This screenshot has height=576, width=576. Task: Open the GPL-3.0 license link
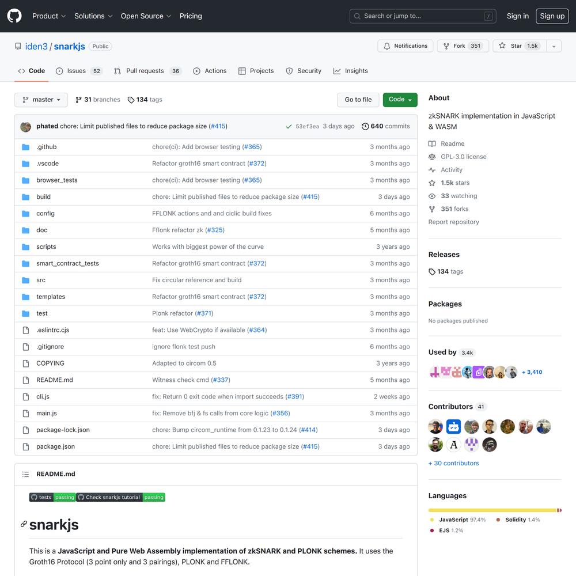[457, 157]
